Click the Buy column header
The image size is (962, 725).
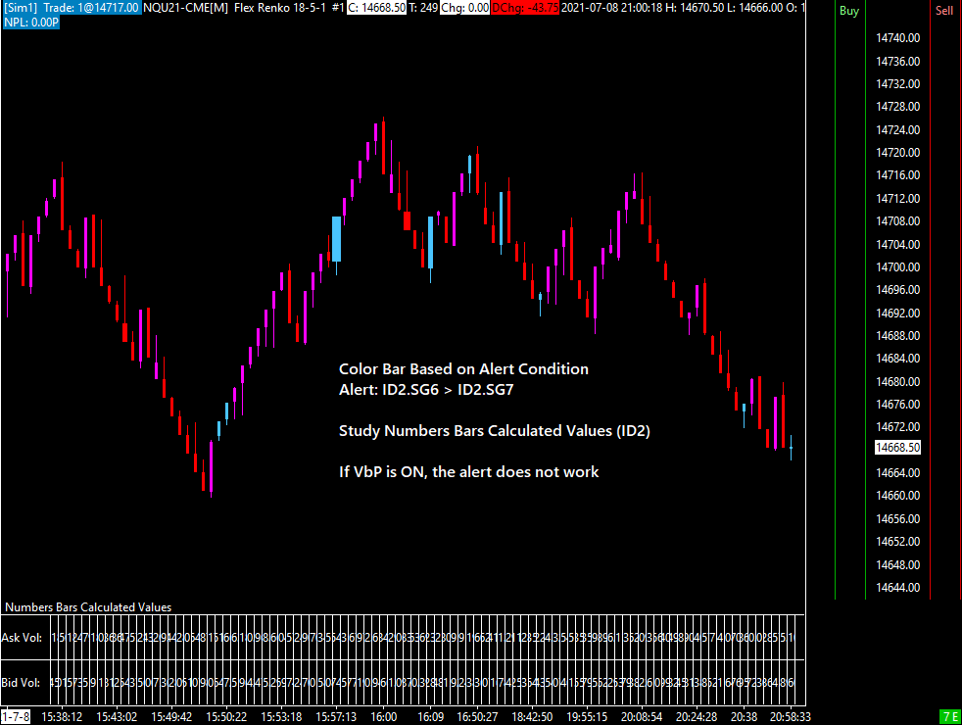click(849, 11)
